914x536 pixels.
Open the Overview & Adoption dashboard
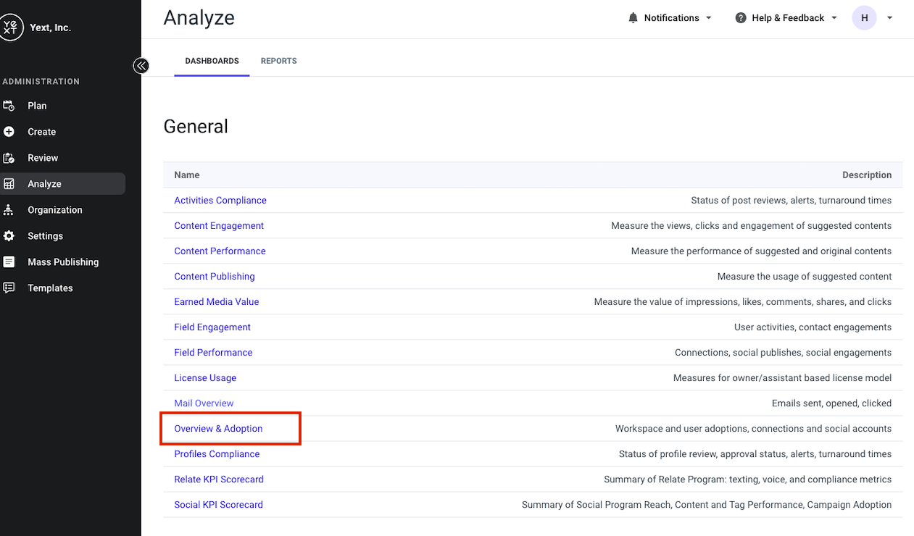click(218, 429)
